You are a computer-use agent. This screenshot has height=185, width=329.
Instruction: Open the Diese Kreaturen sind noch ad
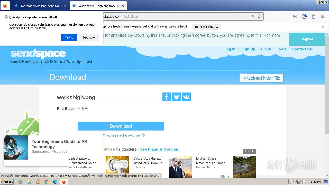(x=212, y=161)
